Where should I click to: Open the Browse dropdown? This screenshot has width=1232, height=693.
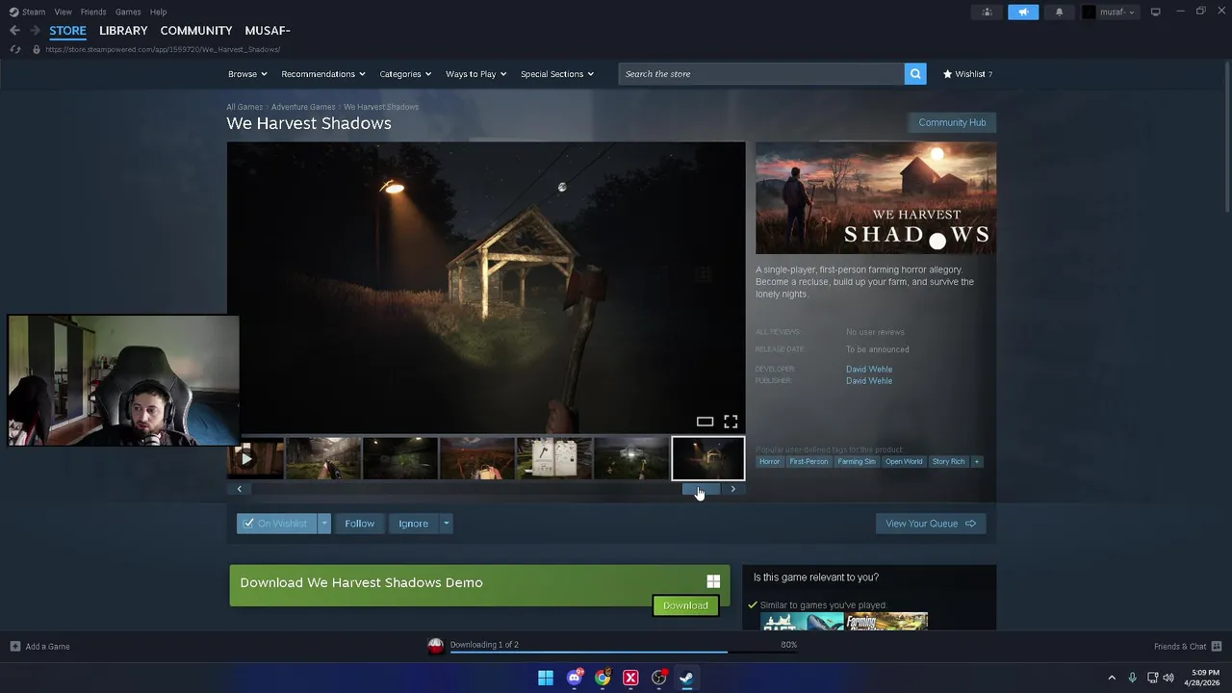pos(247,74)
